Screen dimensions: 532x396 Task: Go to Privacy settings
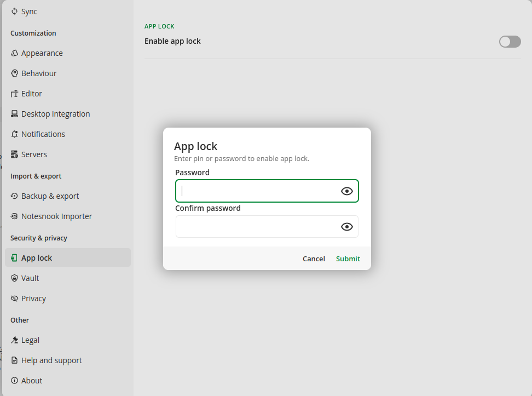[x=33, y=299]
